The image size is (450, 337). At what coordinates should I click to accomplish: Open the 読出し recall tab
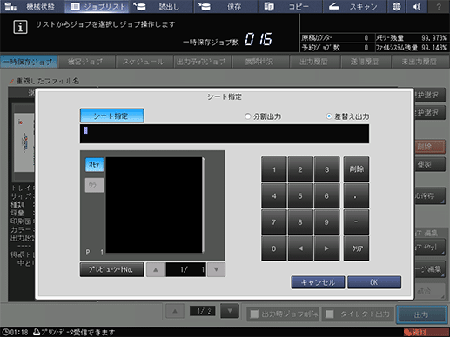point(161,6)
